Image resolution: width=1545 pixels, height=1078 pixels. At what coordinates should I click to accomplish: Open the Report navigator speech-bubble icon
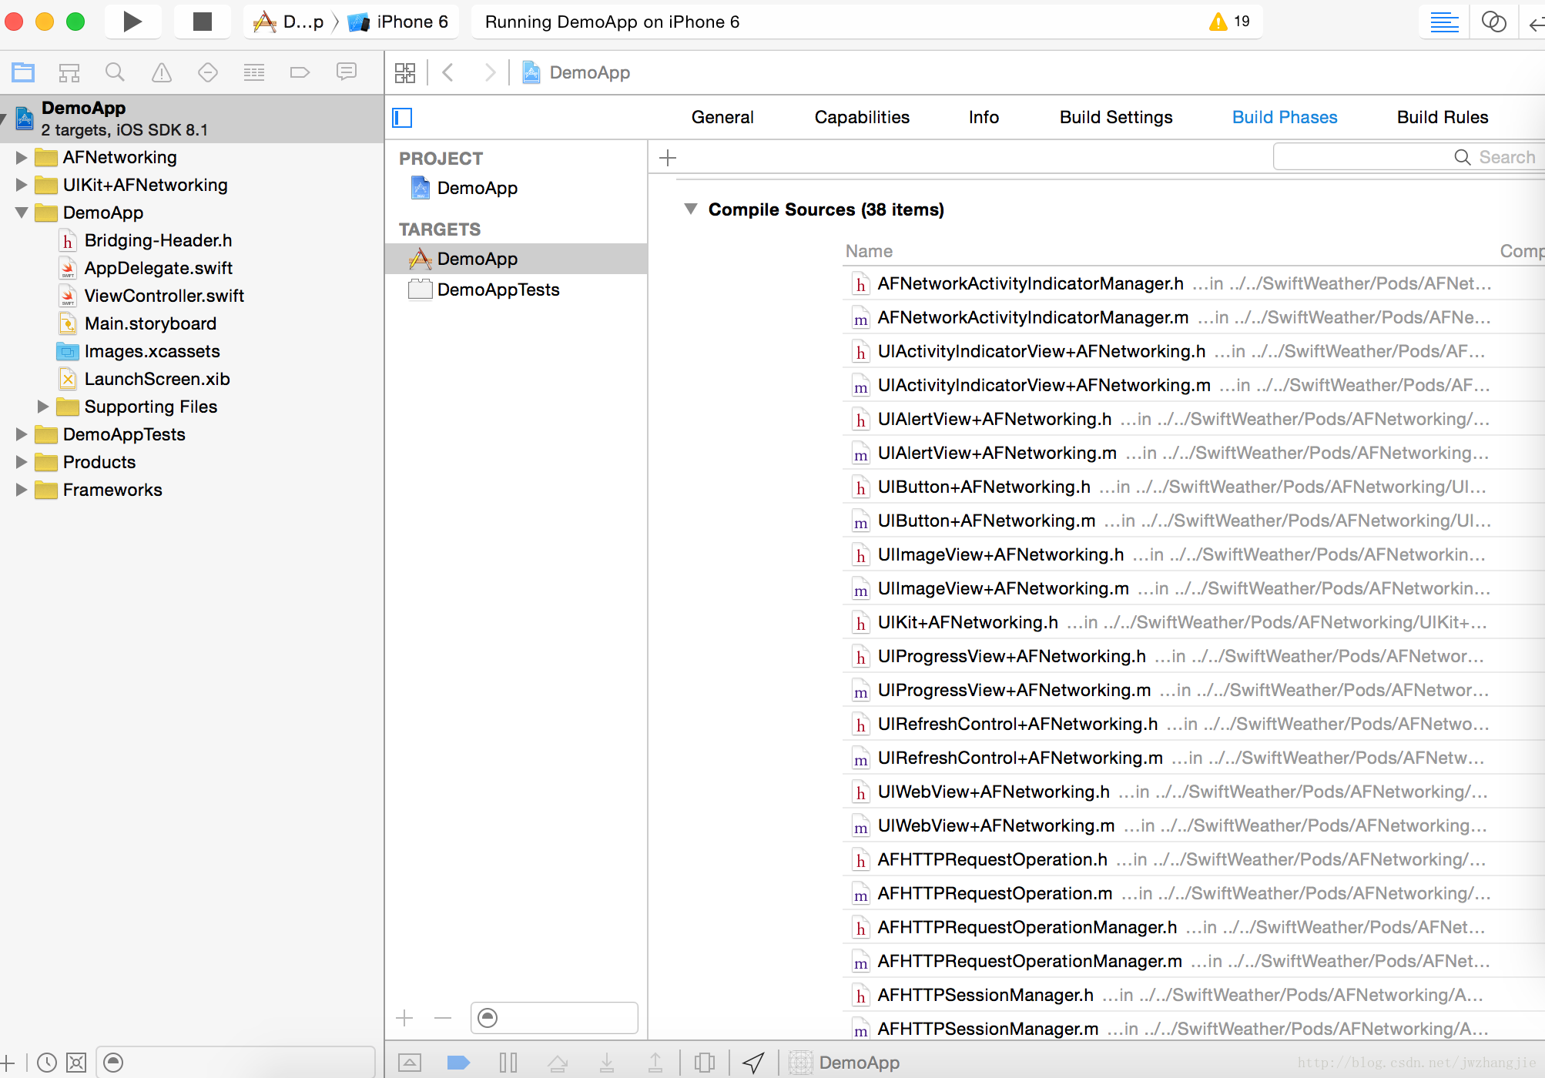pyautogui.click(x=347, y=72)
